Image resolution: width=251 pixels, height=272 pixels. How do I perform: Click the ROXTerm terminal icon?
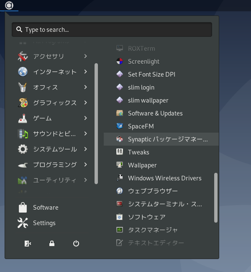pos(120,48)
